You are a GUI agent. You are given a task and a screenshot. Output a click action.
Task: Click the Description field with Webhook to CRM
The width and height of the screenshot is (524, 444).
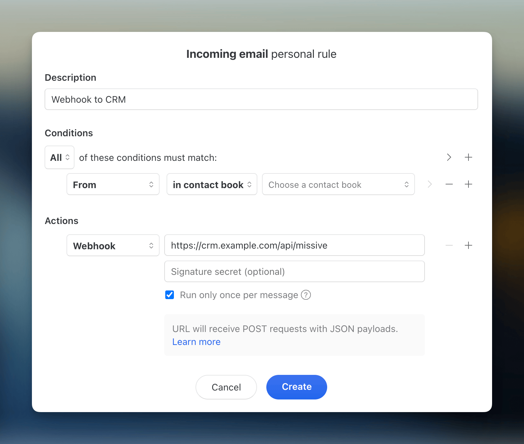point(261,99)
